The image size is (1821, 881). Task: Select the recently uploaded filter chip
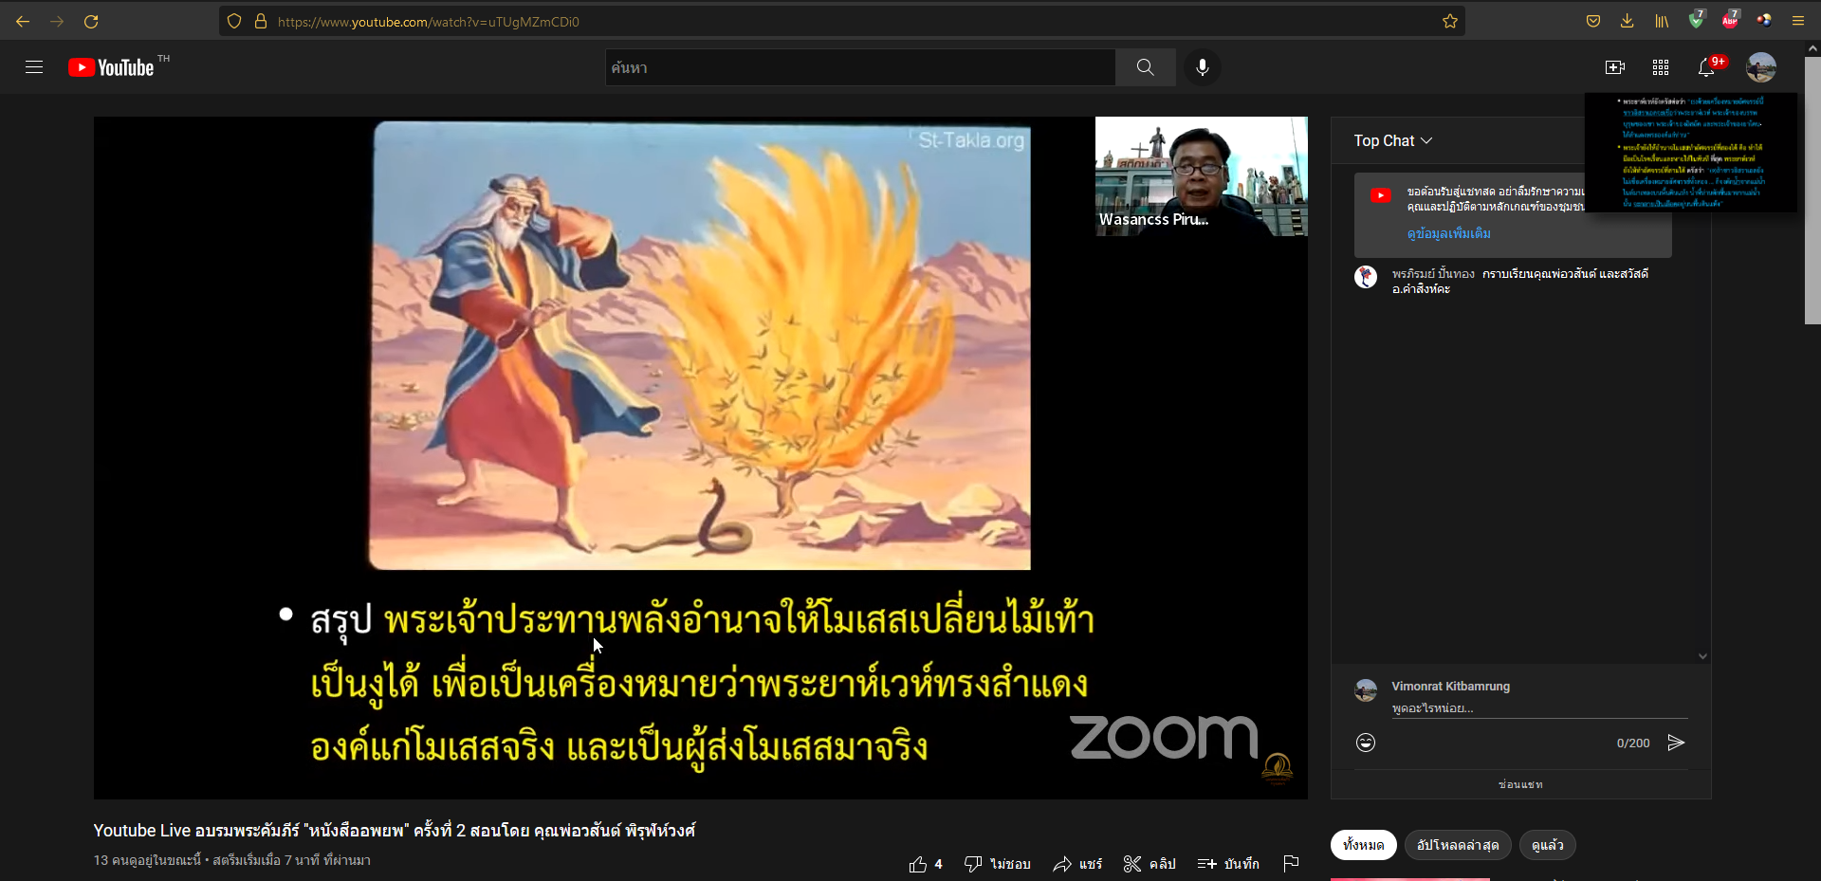[1458, 845]
